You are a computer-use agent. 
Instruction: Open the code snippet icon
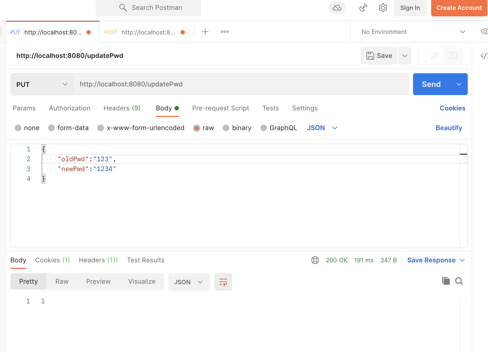click(484, 56)
